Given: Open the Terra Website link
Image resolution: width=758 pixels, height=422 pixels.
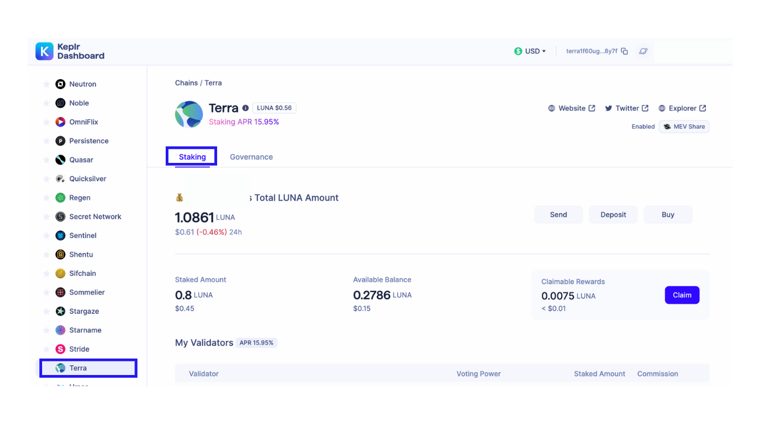Looking at the screenshot, I should click(572, 108).
